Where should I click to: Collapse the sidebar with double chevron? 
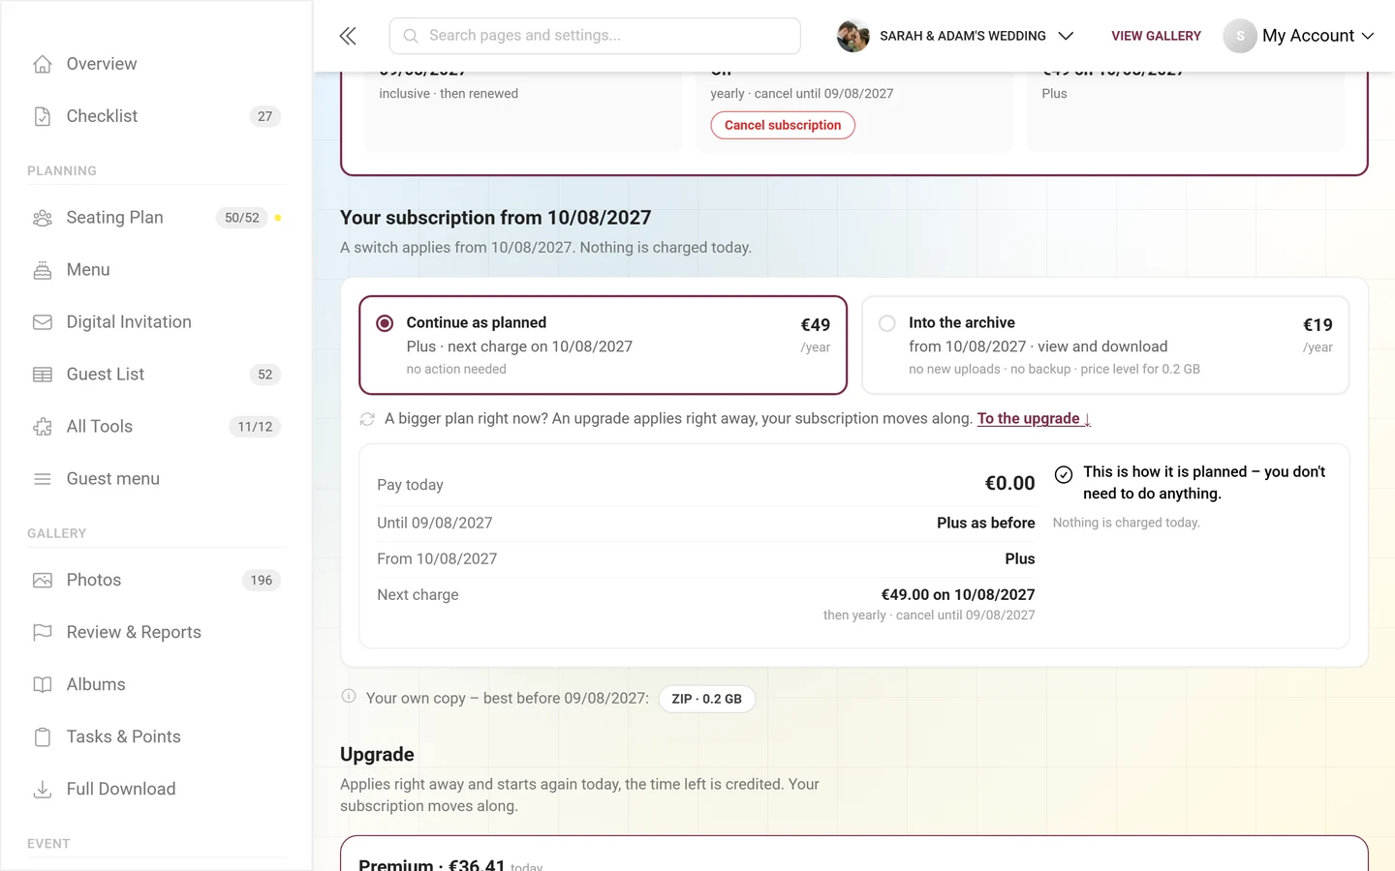coord(348,36)
